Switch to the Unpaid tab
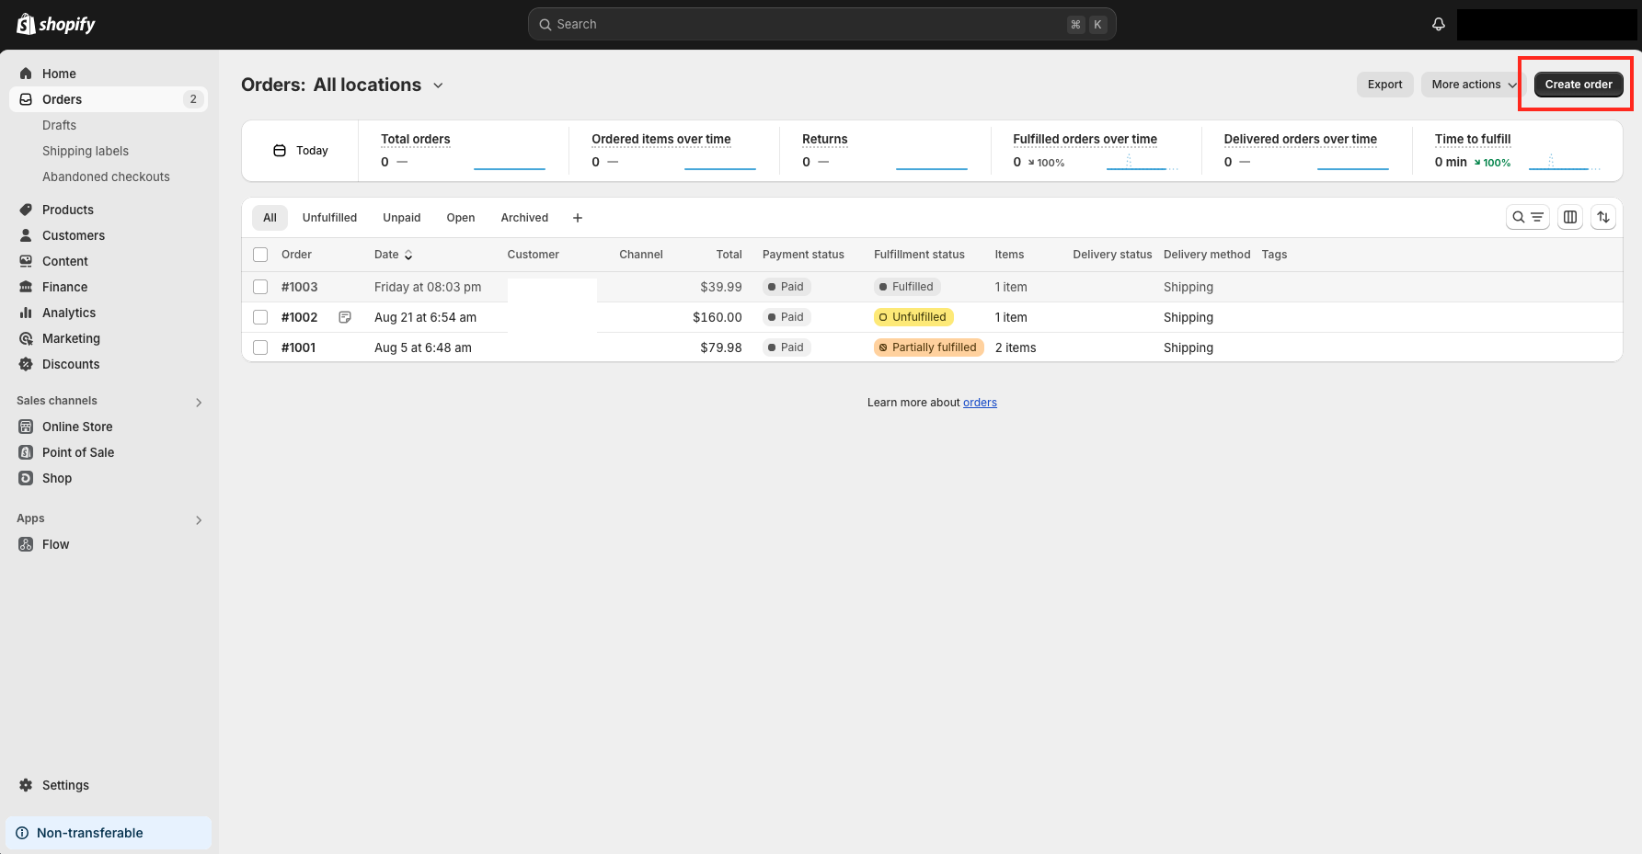This screenshot has height=854, width=1642. pyautogui.click(x=402, y=218)
